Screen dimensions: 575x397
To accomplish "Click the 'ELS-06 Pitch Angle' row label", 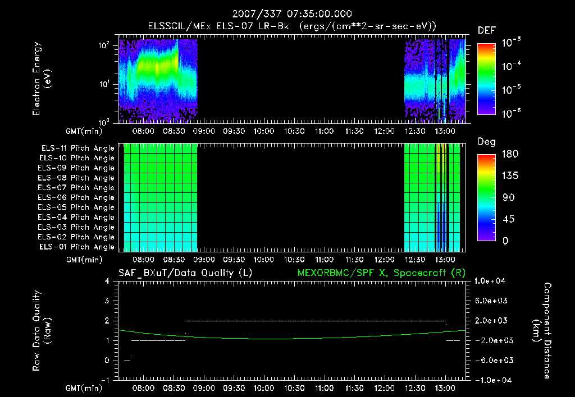I will 76,197.
